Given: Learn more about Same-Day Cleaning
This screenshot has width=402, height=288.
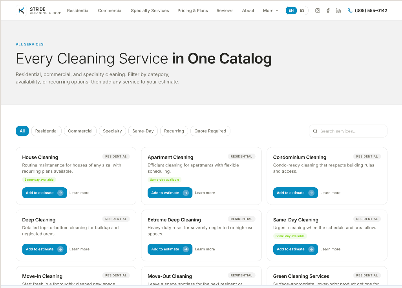Looking at the screenshot, I should pyautogui.click(x=330, y=249).
